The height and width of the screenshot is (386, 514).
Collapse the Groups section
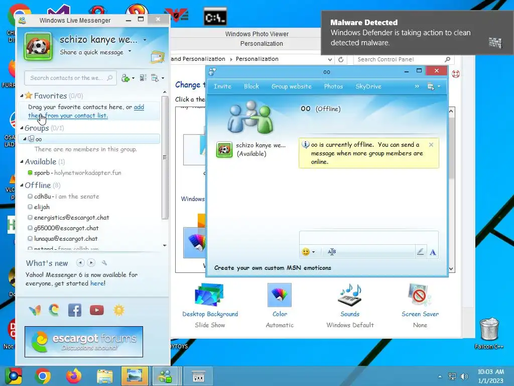(x=22, y=128)
